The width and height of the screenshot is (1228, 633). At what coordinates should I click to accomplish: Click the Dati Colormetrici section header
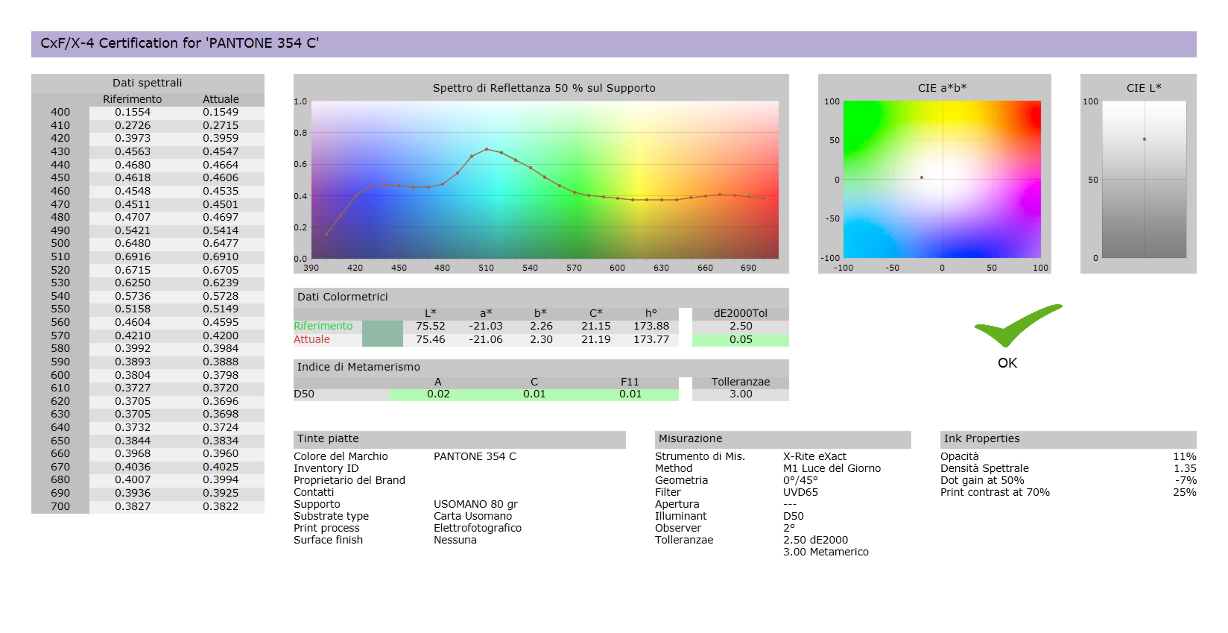pyautogui.click(x=342, y=297)
